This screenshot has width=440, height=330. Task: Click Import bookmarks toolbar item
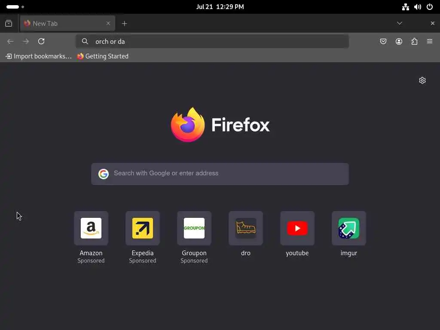click(x=39, y=56)
